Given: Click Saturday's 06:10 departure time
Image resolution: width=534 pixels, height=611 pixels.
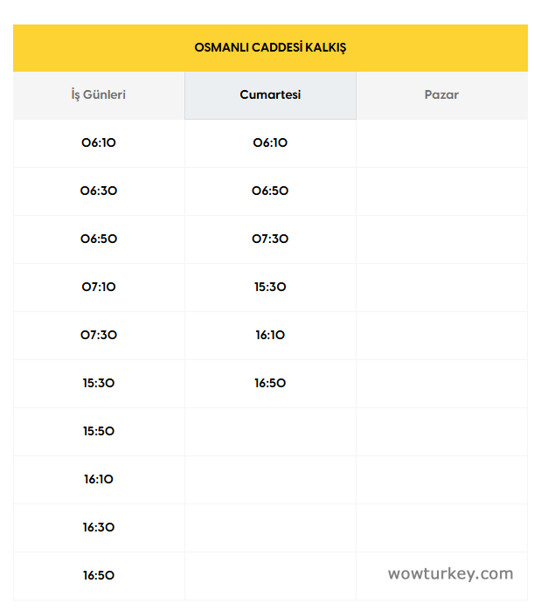Looking at the screenshot, I should (270, 142).
